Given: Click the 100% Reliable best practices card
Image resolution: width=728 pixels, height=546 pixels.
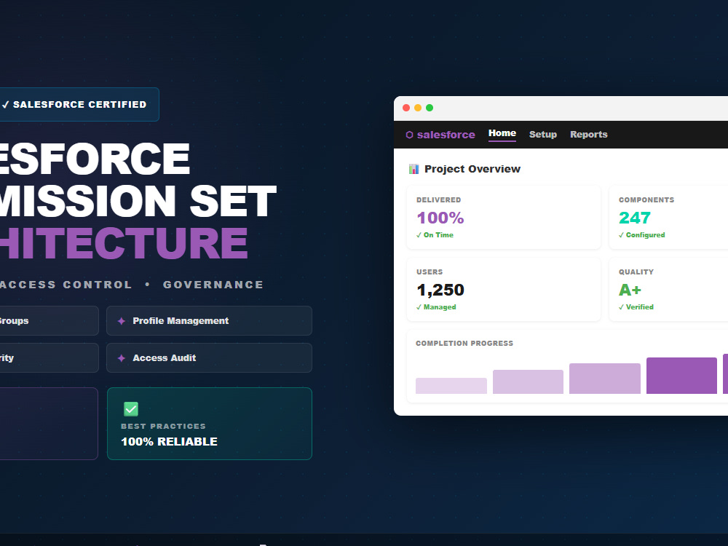Looking at the screenshot, I should (210, 424).
